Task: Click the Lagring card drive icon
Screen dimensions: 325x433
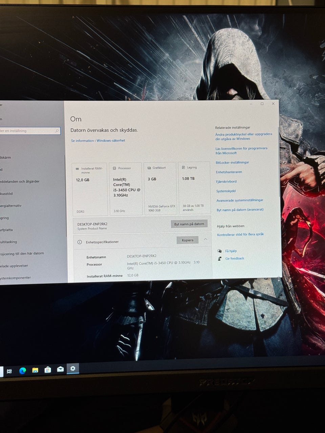Action: pyautogui.click(x=183, y=167)
